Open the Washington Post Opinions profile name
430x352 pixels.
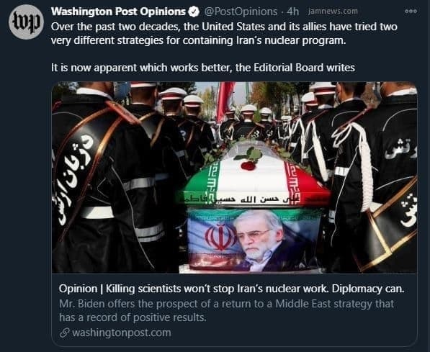pyautogui.click(x=118, y=12)
